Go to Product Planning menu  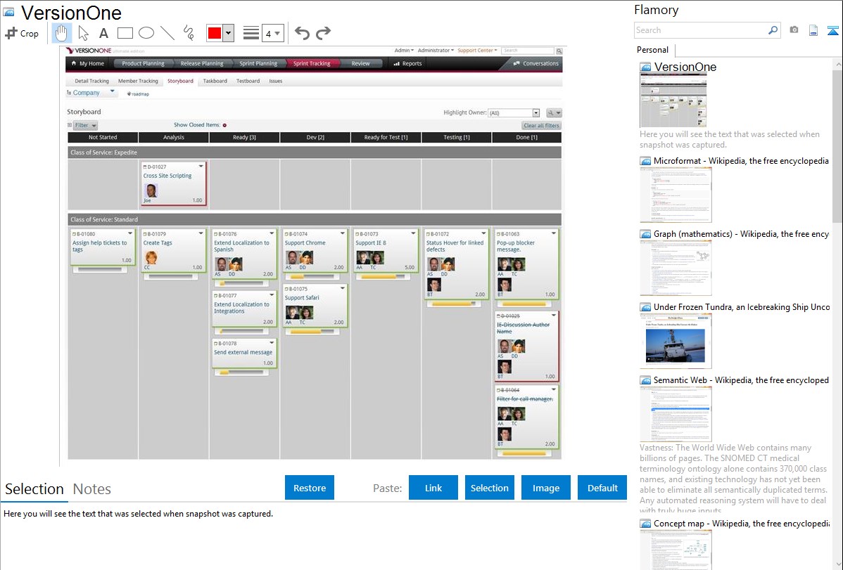coord(143,63)
